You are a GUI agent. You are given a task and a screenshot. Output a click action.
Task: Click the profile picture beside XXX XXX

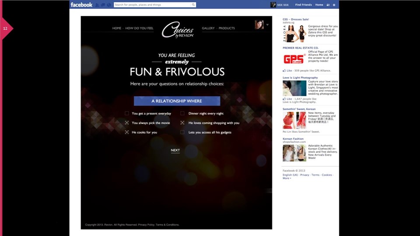tap(273, 4)
